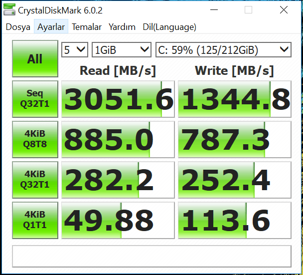Start the 4KiB Q8T8 test
The image size is (303, 275).
(35, 140)
